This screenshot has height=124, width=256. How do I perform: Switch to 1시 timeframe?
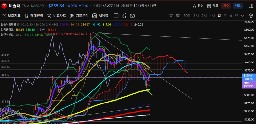[x=196, y=16]
